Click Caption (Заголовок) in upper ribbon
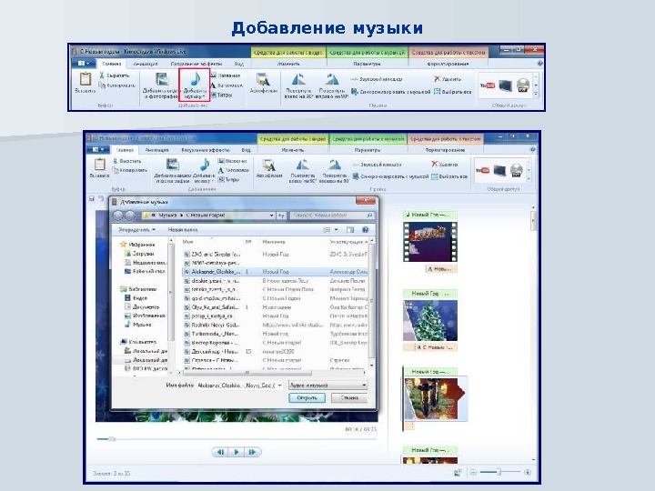Screen dimensions: 655x491 227,85
